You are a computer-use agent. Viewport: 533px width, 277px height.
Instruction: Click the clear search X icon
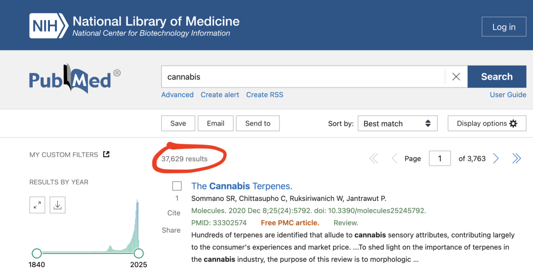pyautogui.click(x=456, y=77)
